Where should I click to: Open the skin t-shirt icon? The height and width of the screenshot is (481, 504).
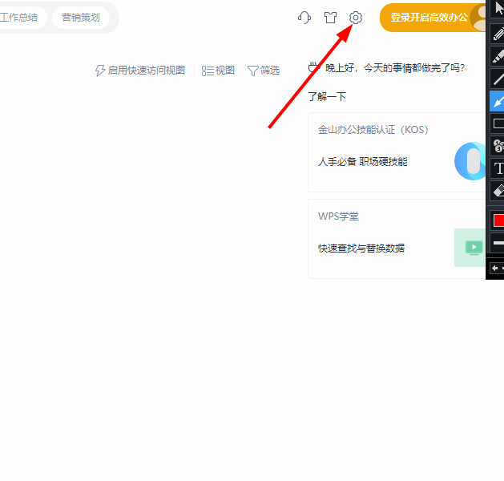[330, 18]
